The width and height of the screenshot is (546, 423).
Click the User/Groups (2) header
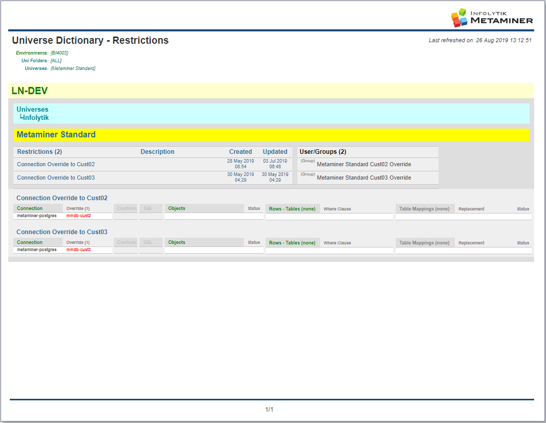click(x=323, y=152)
